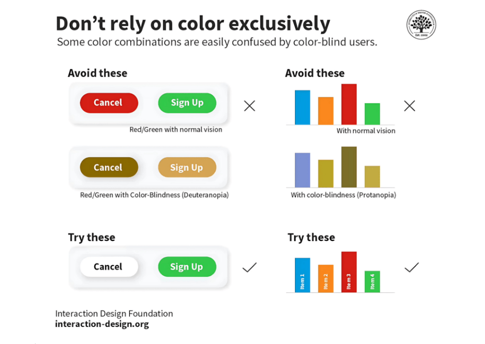Screen dimensions: 485x344
Task: Click the checkmark next to white Cancel button
Action: [x=249, y=267]
